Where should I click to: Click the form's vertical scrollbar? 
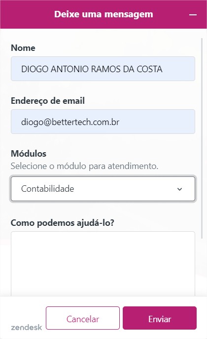[202, 138]
